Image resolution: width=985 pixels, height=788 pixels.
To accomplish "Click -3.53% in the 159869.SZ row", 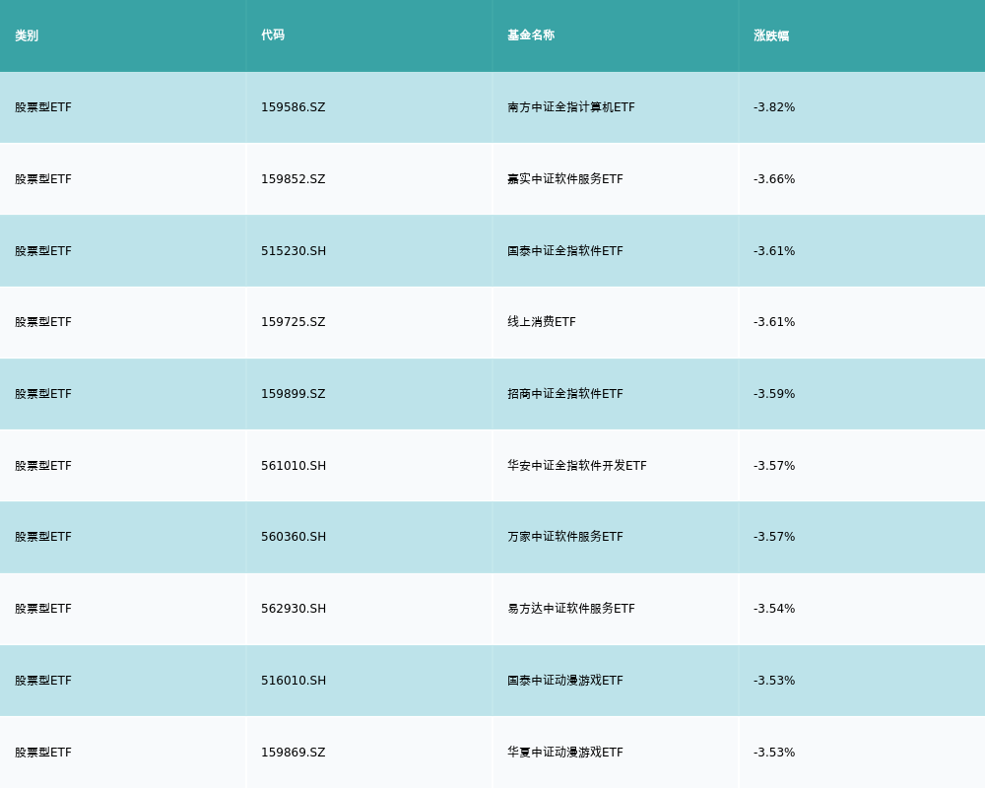I will pos(774,753).
